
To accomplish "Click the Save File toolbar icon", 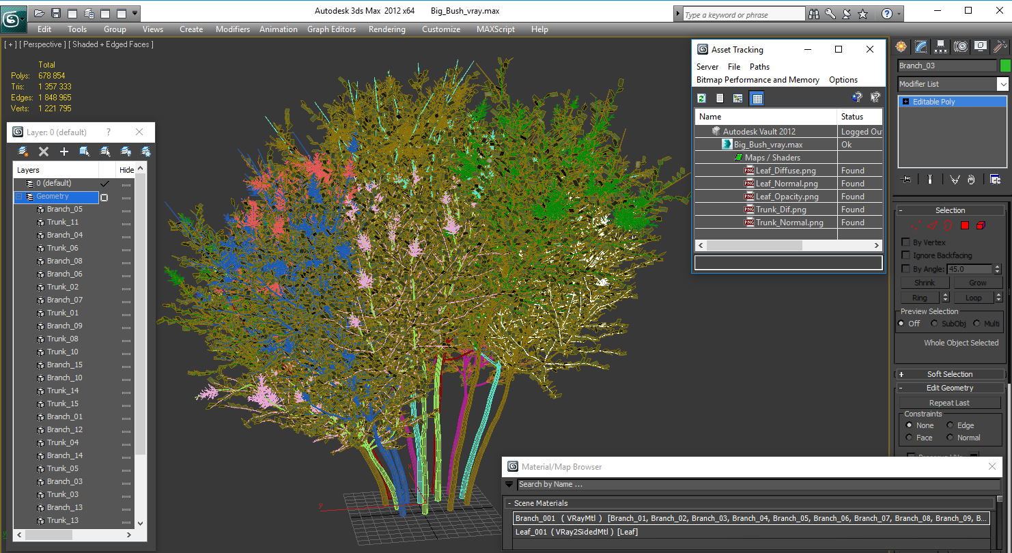I will point(56,13).
